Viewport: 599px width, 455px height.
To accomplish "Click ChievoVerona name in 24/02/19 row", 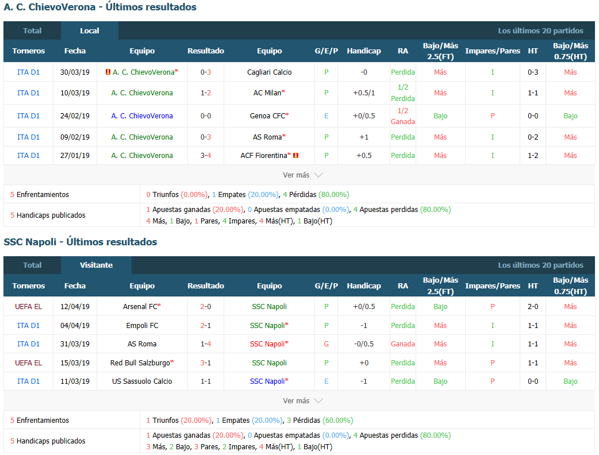I will coord(142,115).
